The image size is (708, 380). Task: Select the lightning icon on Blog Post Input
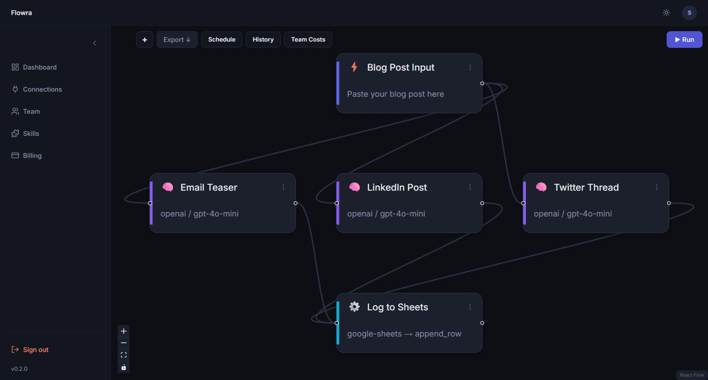pos(354,67)
